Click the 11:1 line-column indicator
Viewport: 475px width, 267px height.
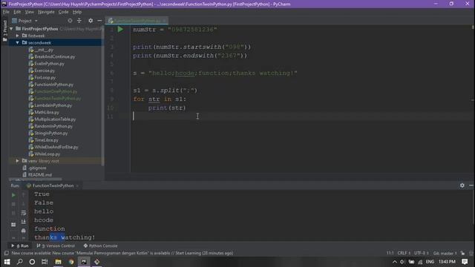pyautogui.click(x=390, y=253)
